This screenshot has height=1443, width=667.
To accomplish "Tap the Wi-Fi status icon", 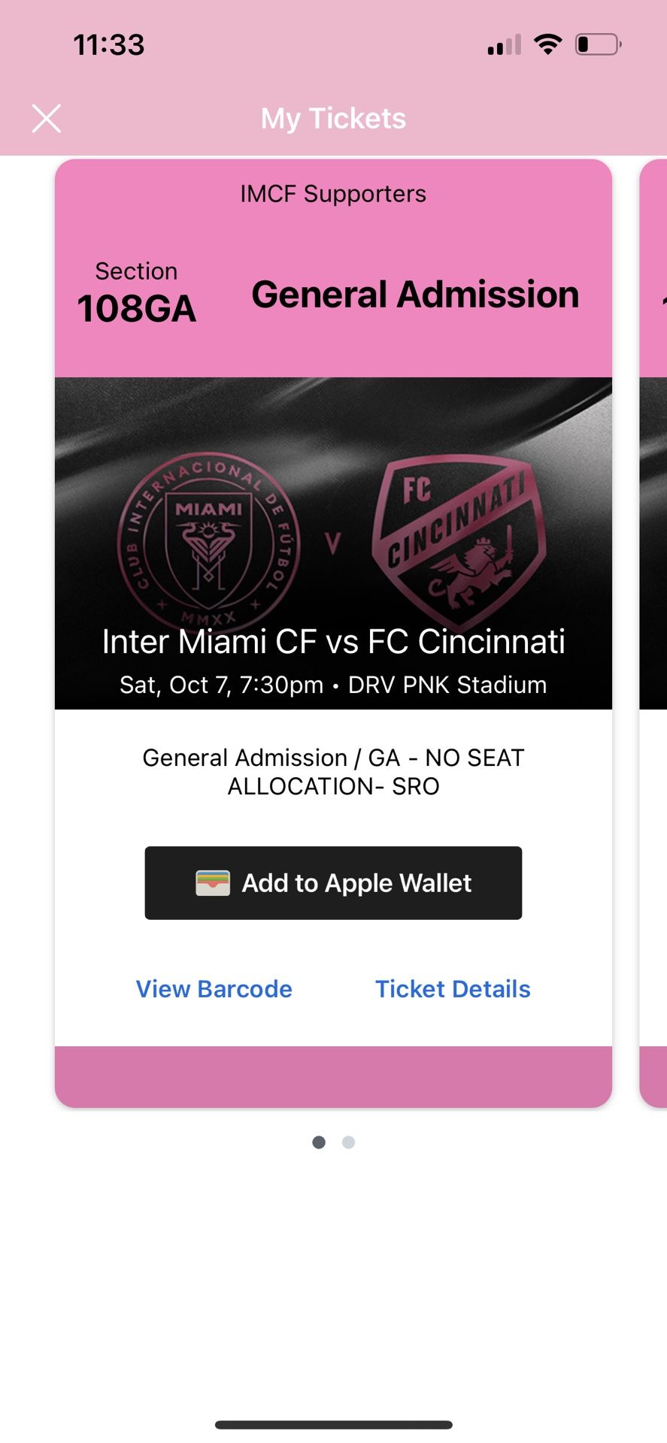I will coord(548,45).
